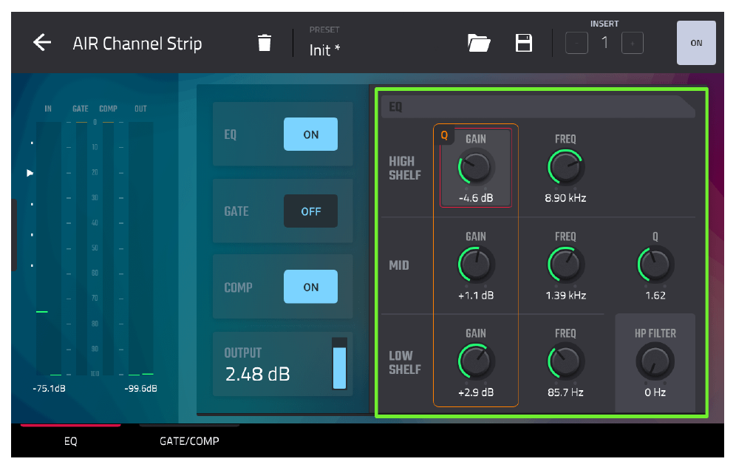Select the High Shelf FREQ knob
The image size is (736, 470).
pyautogui.click(x=565, y=167)
